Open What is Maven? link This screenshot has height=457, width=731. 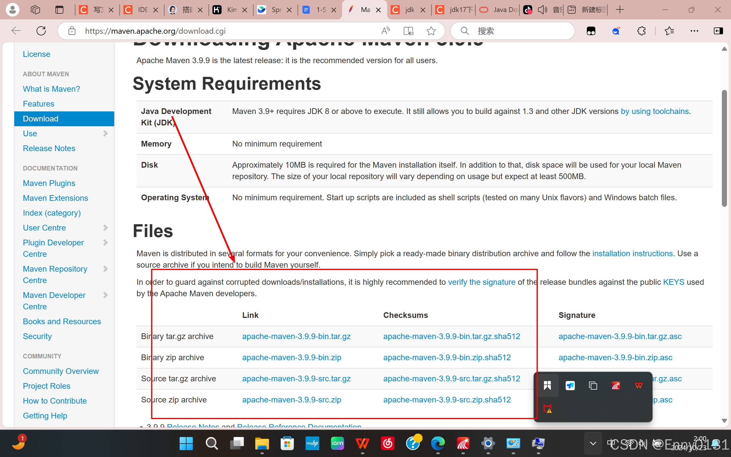[x=51, y=89]
